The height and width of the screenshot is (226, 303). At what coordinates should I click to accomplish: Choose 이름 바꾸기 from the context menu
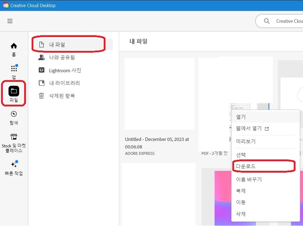(265, 179)
